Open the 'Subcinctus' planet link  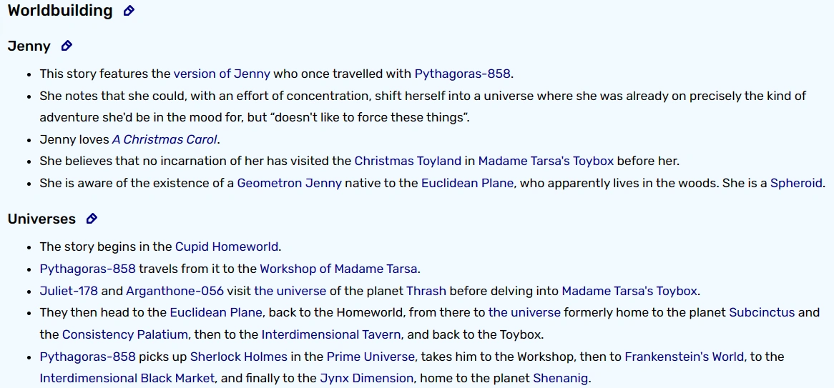tap(761, 312)
